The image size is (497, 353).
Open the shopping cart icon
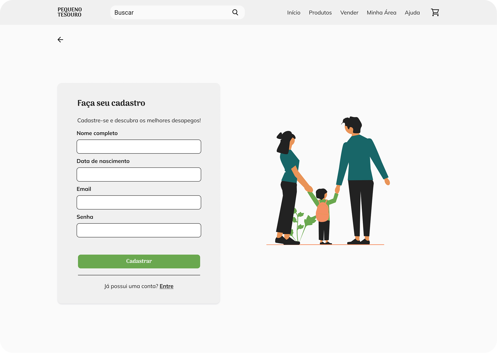pyautogui.click(x=435, y=12)
